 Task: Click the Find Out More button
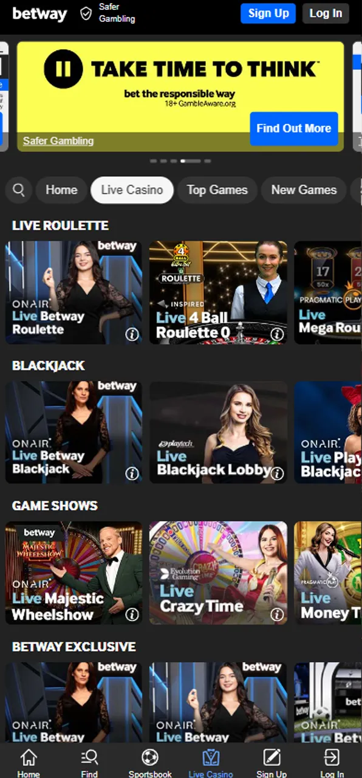[x=294, y=128]
